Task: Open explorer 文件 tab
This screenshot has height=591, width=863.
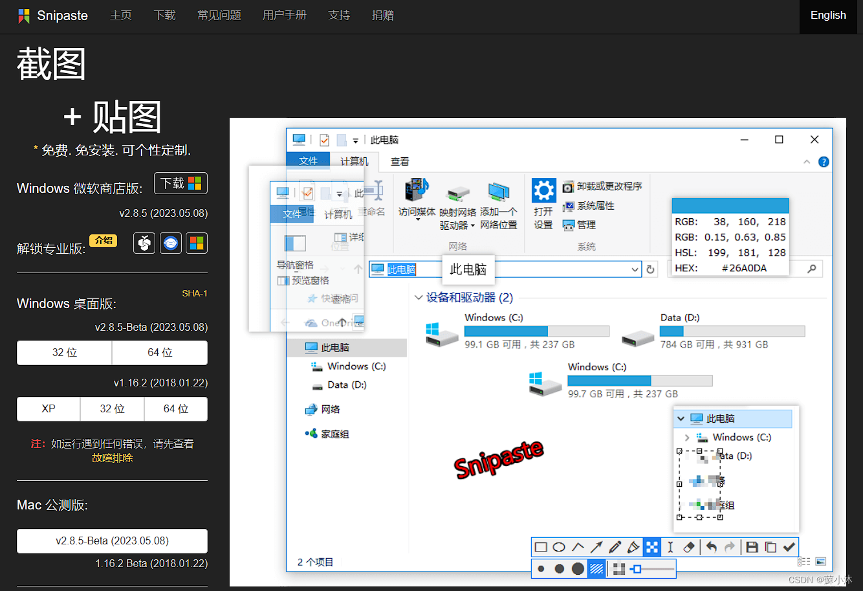Action: point(308,161)
